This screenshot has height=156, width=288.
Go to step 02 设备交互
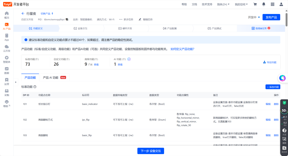click(80, 28)
